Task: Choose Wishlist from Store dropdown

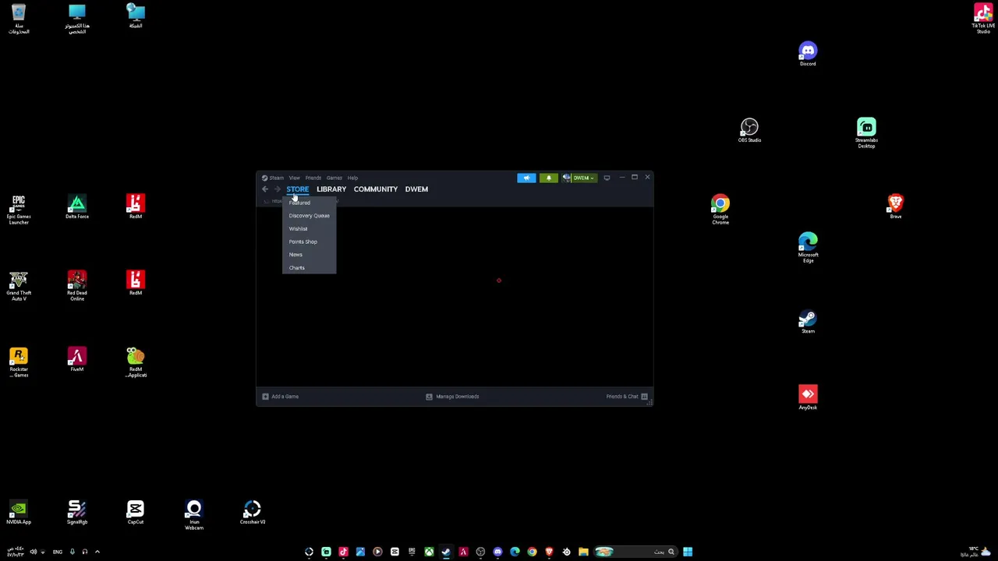Action: click(309, 229)
